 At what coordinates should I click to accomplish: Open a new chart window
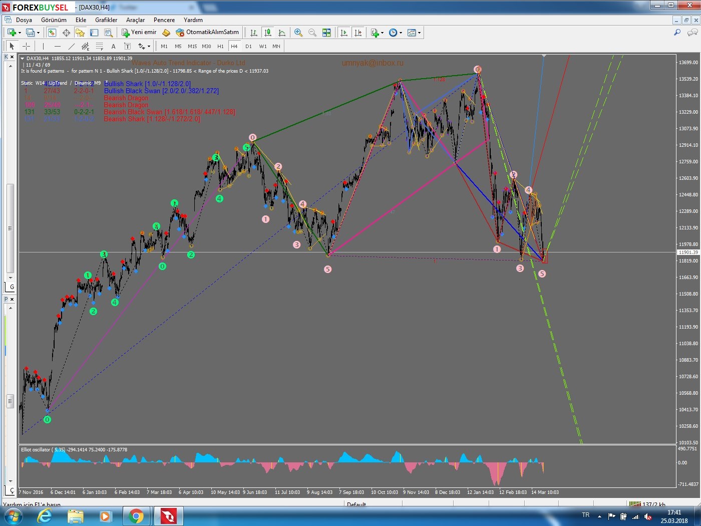(11, 33)
